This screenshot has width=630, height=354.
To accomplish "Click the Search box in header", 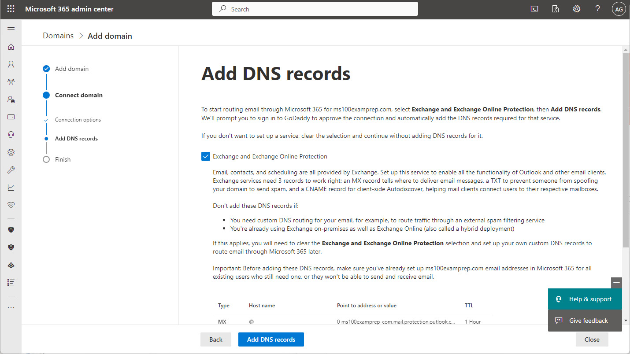I will pyautogui.click(x=315, y=9).
